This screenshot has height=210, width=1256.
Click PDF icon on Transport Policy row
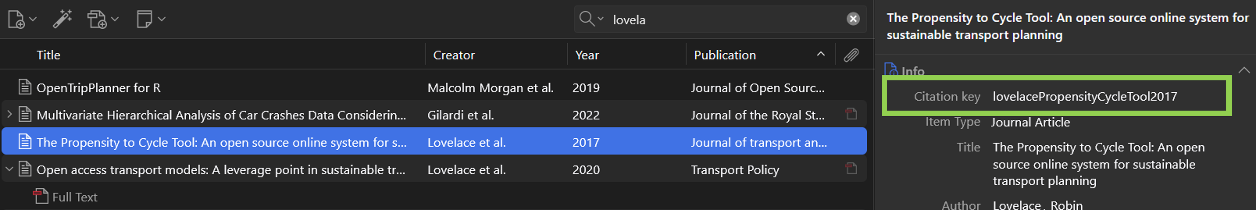[851, 169]
